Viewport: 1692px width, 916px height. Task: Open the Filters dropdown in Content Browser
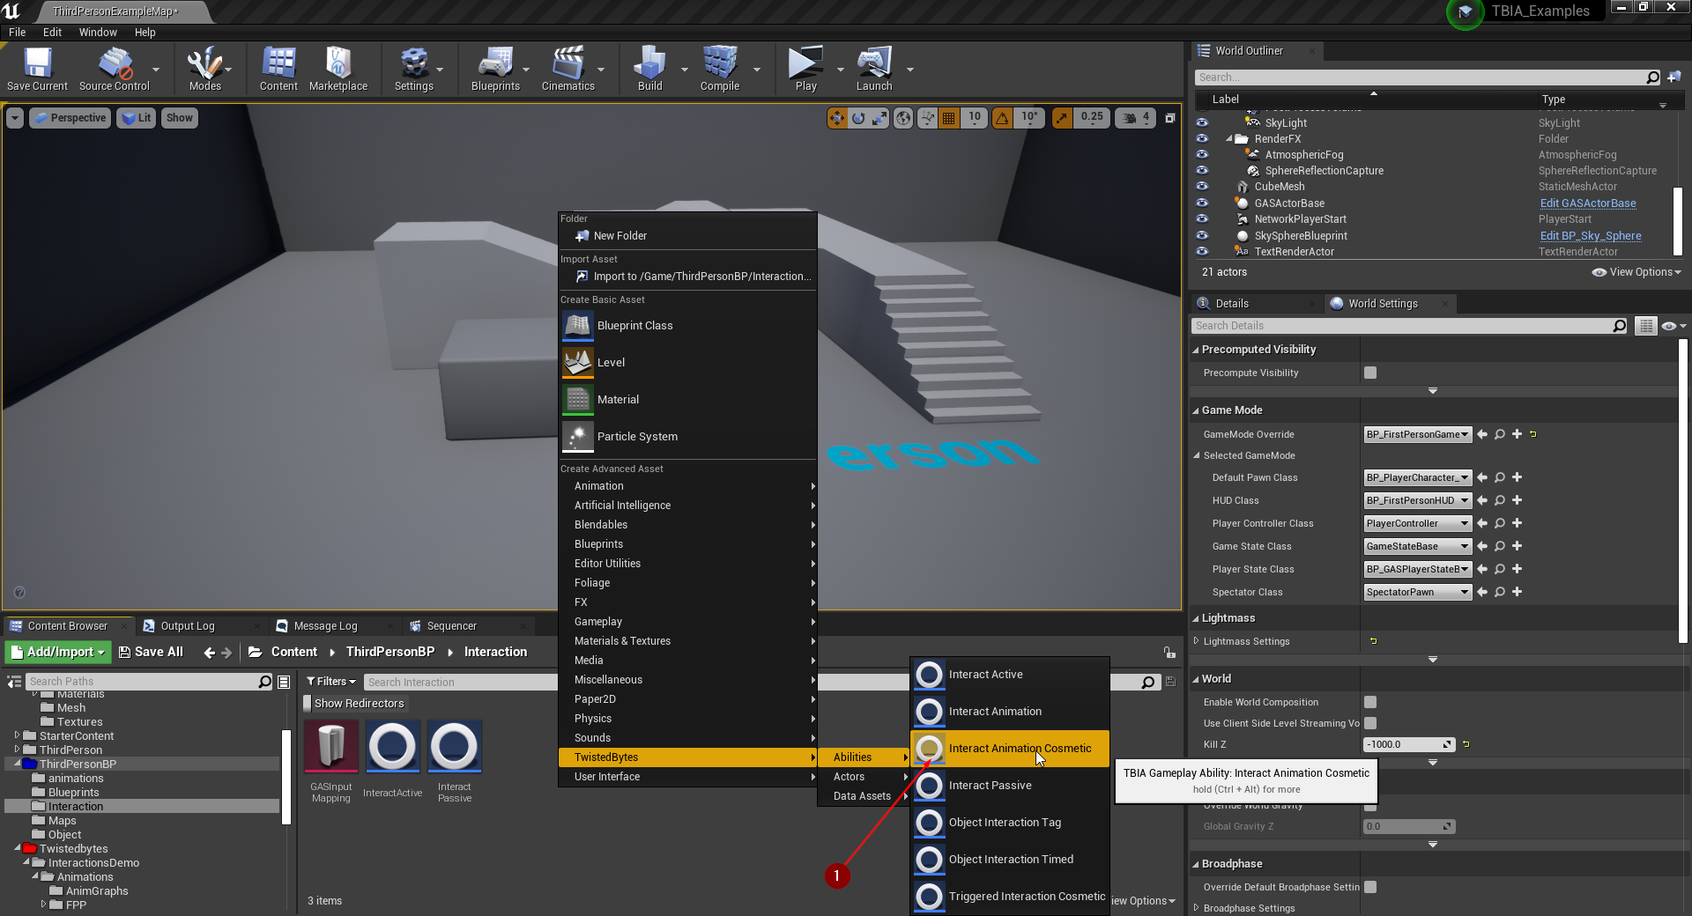331,682
